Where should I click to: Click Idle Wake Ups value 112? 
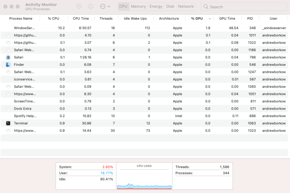click(x=147, y=28)
